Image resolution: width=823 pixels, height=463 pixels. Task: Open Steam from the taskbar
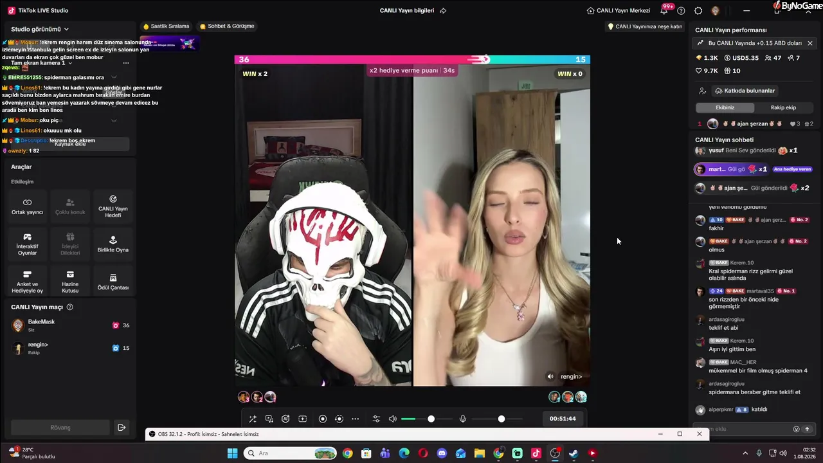tap(574, 453)
